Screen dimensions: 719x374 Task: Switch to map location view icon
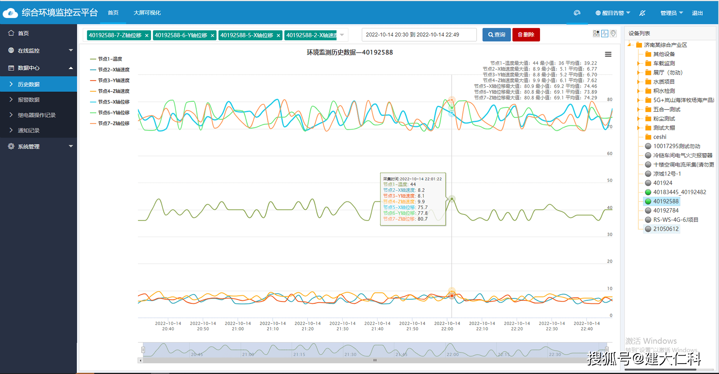[613, 34]
